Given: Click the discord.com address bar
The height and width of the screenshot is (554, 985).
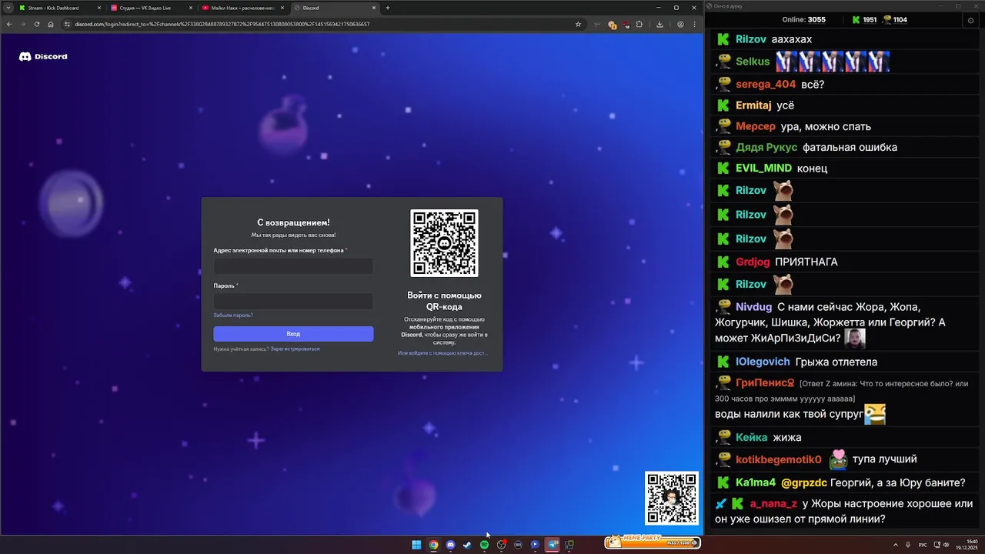Looking at the screenshot, I should click(323, 24).
